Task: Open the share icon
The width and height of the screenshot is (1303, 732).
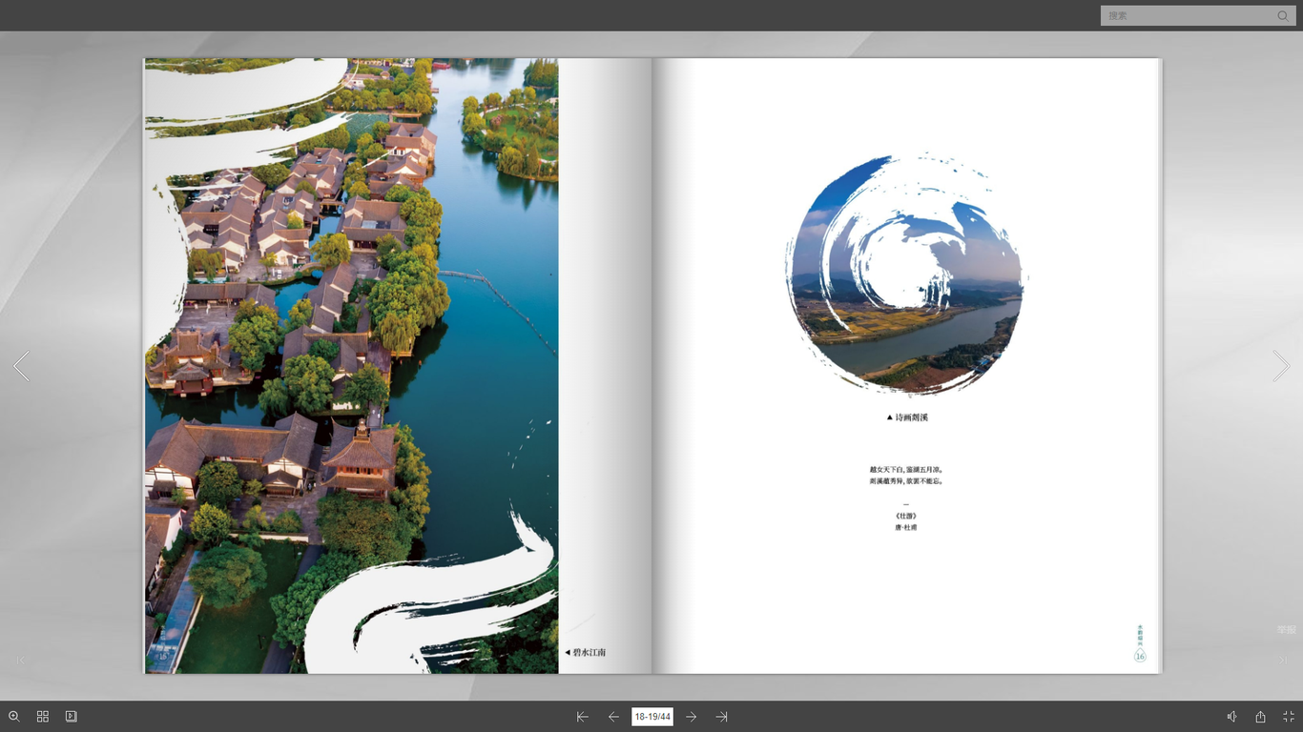Action: click(1260, 717)
